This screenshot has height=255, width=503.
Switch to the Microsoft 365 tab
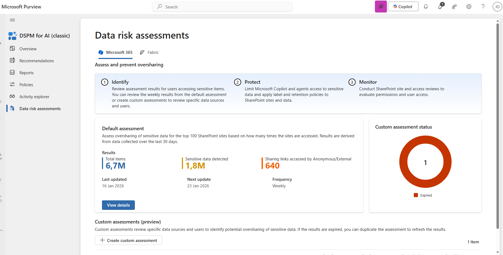[116, 52]
